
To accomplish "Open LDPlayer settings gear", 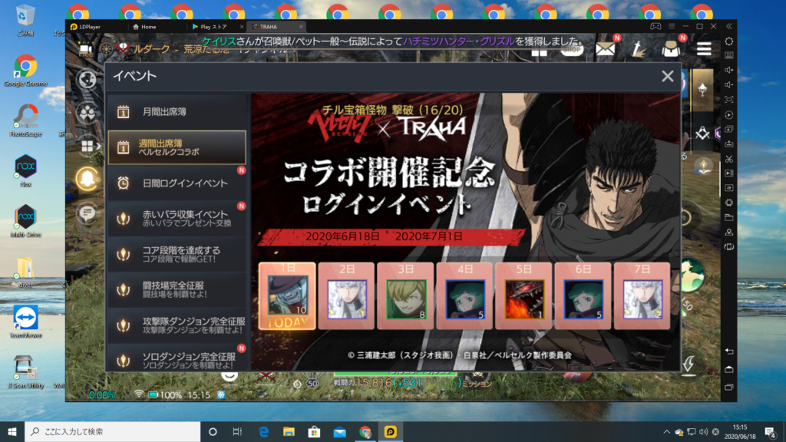I will click(729, 41).
